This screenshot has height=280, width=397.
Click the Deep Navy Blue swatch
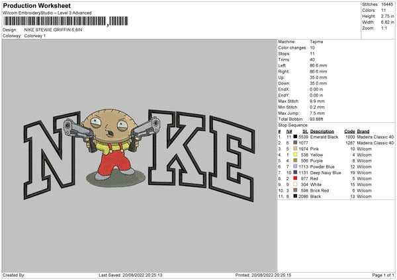coord(295,172)
